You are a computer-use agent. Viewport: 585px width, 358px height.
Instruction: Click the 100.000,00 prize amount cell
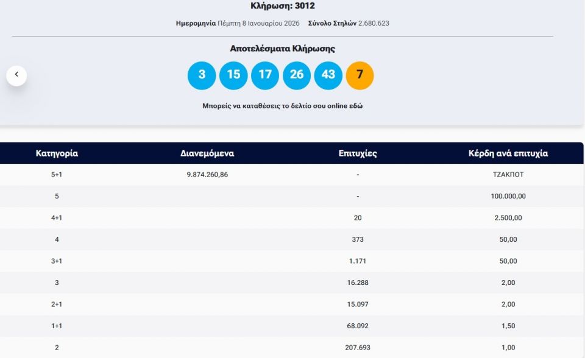(508, 196)
